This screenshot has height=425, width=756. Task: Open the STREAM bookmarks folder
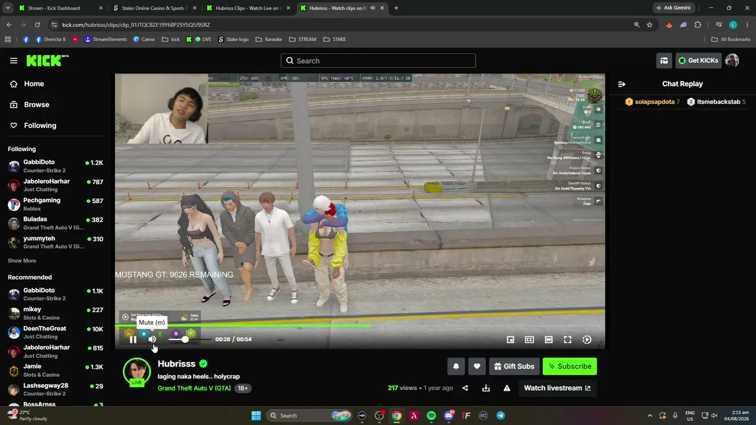tap(302, 40)
